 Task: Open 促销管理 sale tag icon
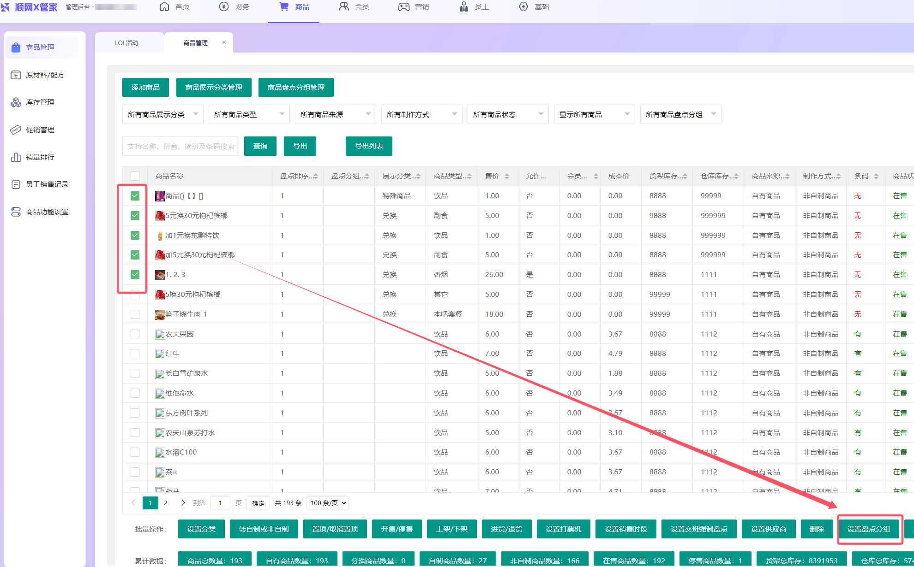click(16, 130)
